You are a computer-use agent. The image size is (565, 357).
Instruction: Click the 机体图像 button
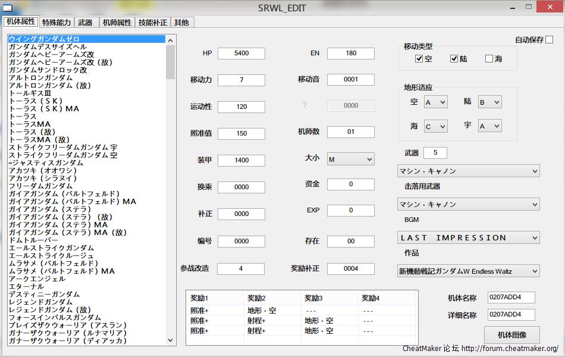coord(511,334)
